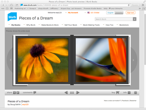Screen dimensions: 146x110
Task: Open comments speech bubble icon
Action: click(x=35, y=93)
